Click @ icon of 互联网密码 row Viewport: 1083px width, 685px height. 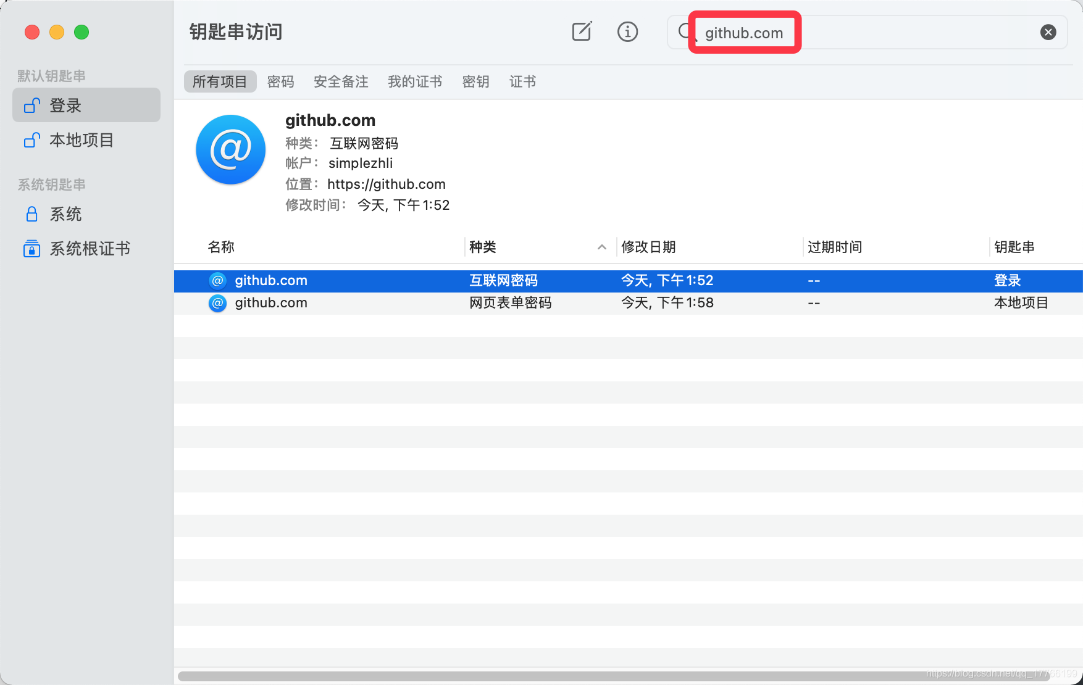click(x=217, y=281)
